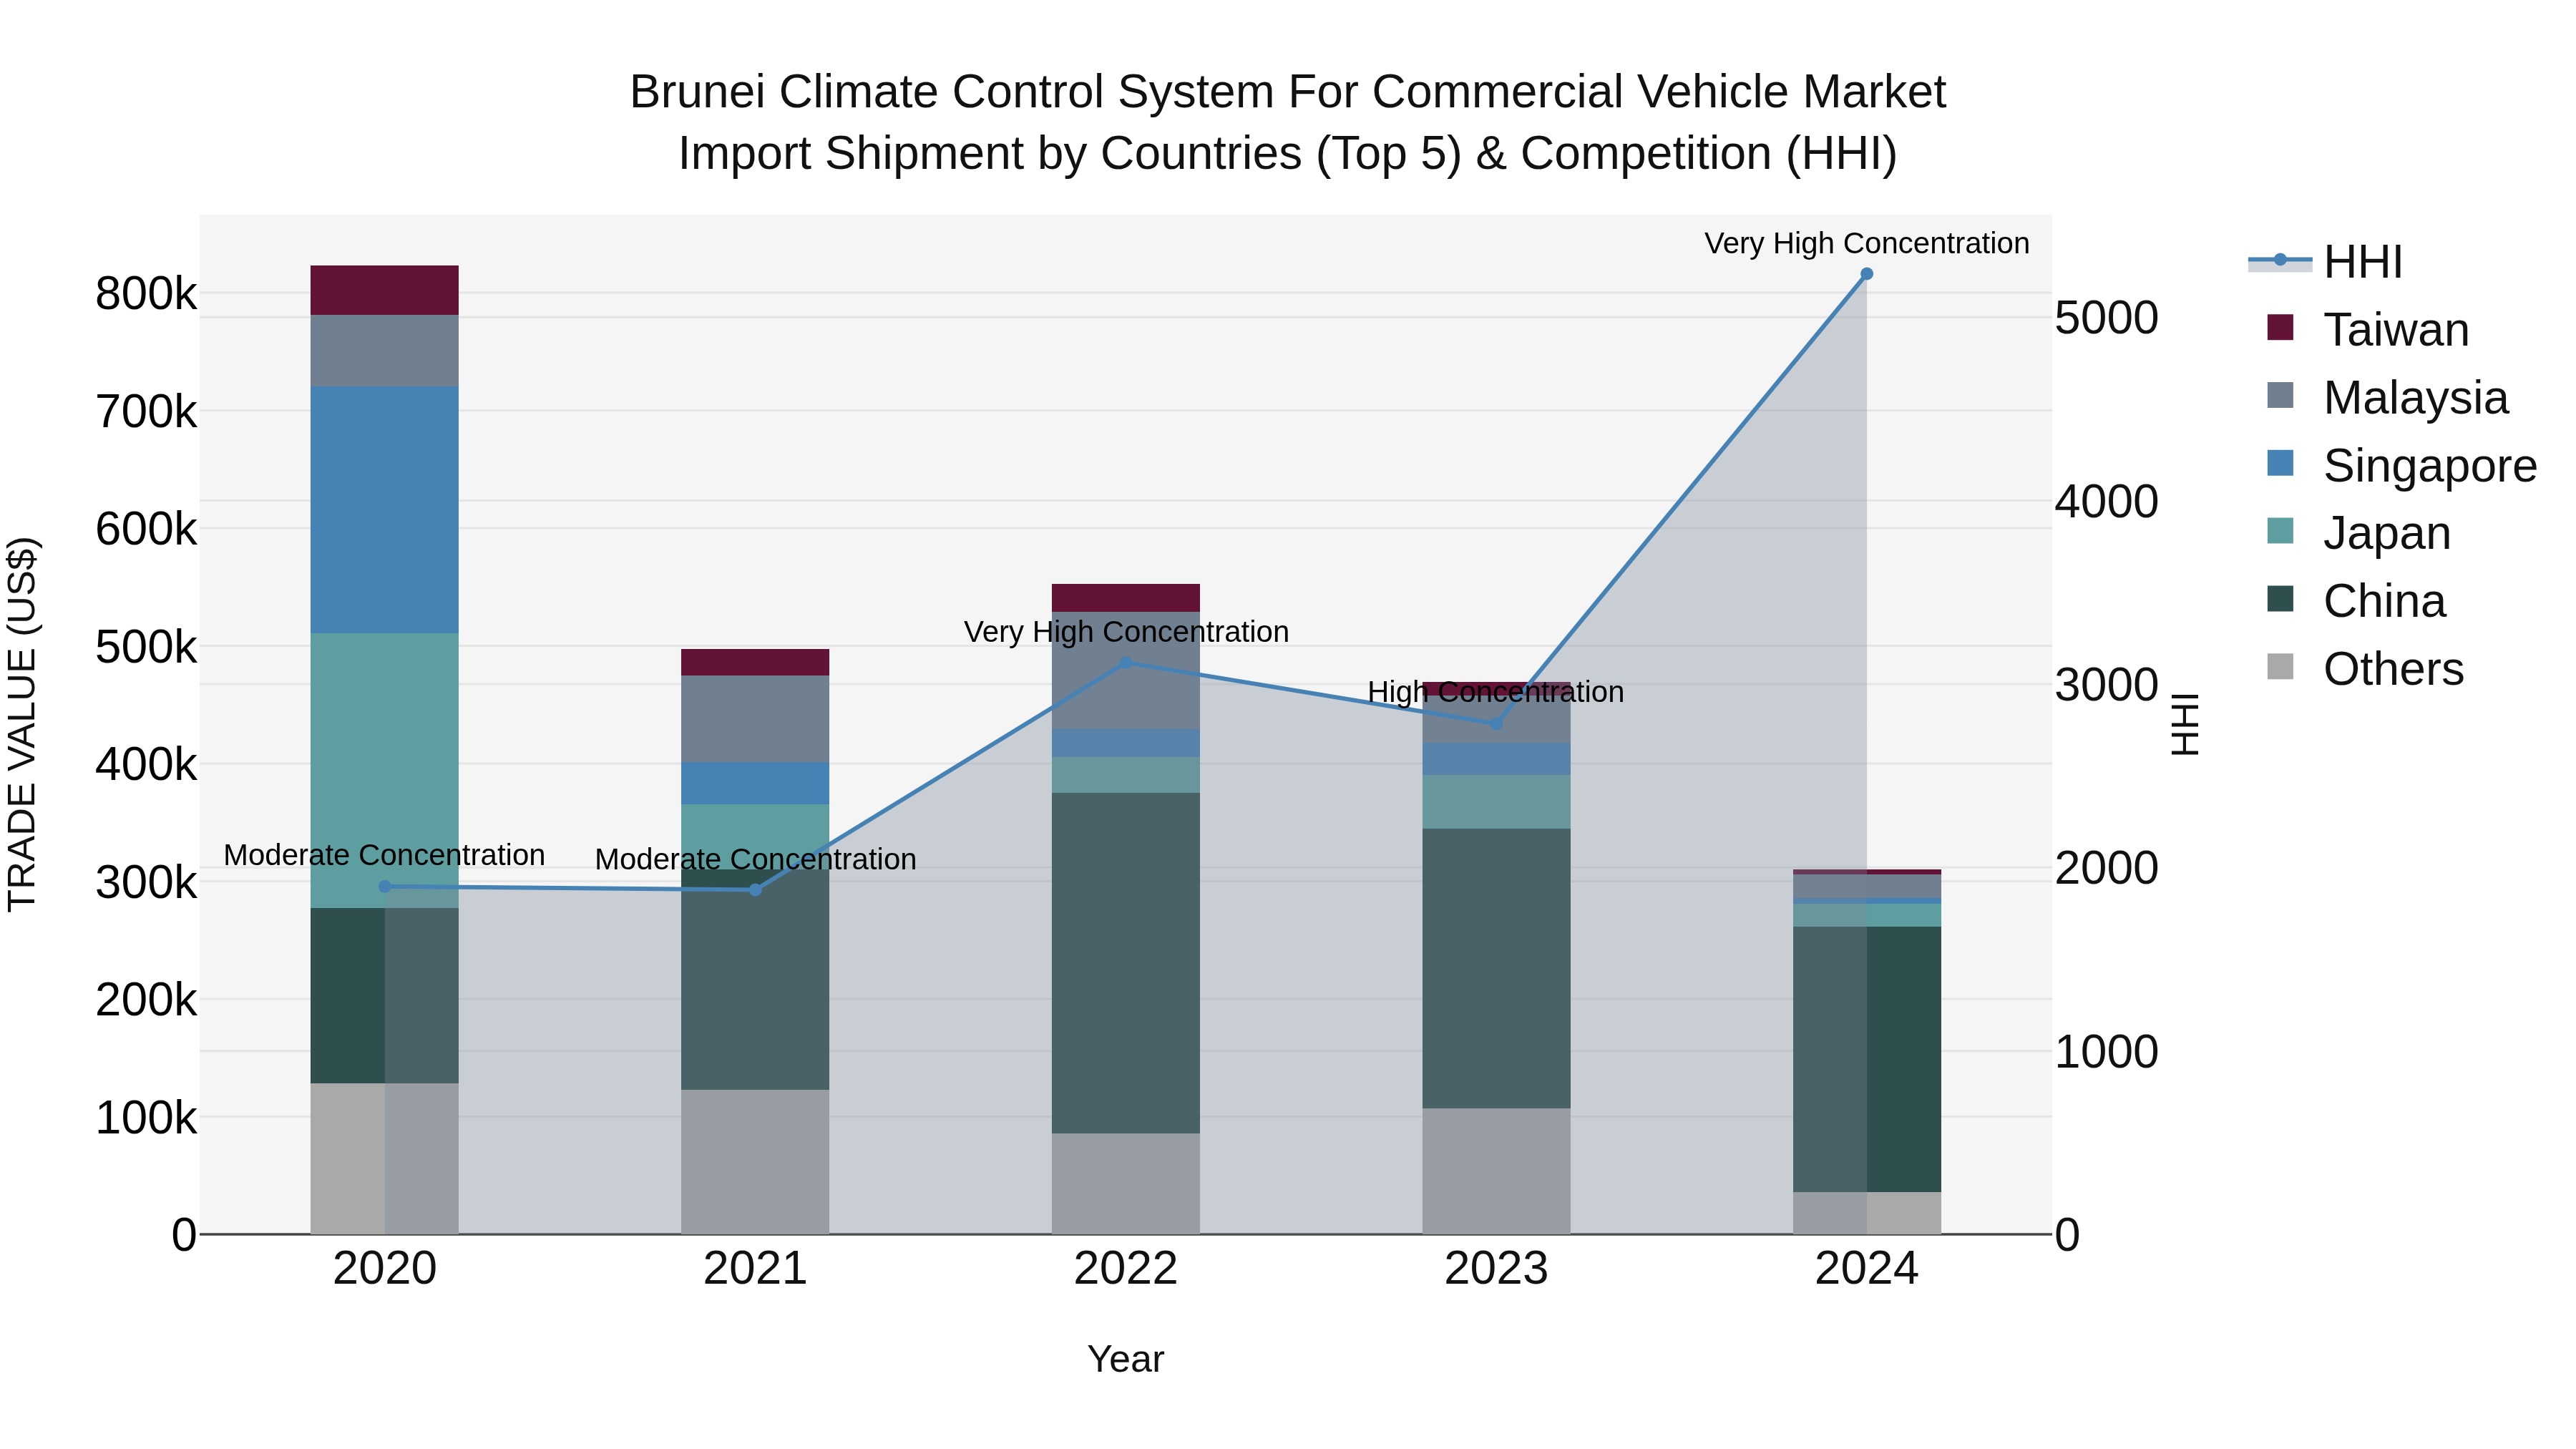Click the Singapore blue legend swatch
The width and height of the screenshot is (2576, 1449).
click(x=2280, y=463)
